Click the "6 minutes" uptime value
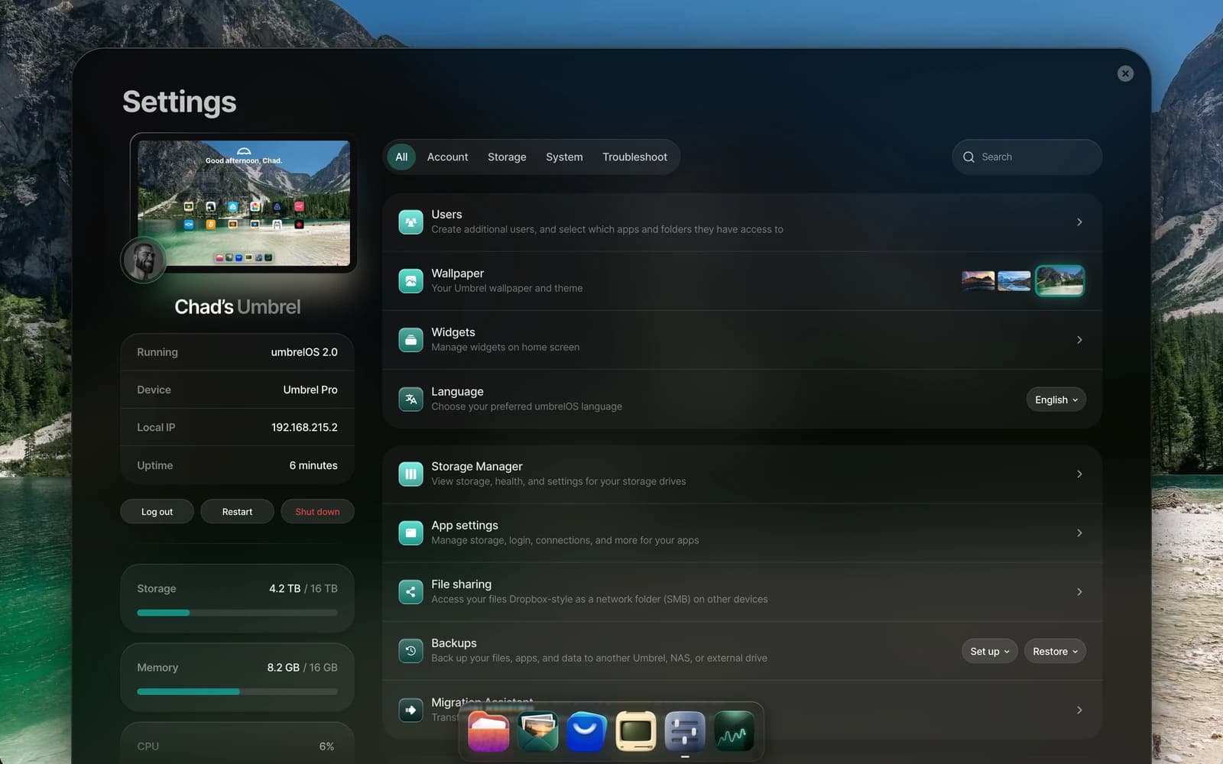Screen dimensions: 1223x764 [313, 465]
